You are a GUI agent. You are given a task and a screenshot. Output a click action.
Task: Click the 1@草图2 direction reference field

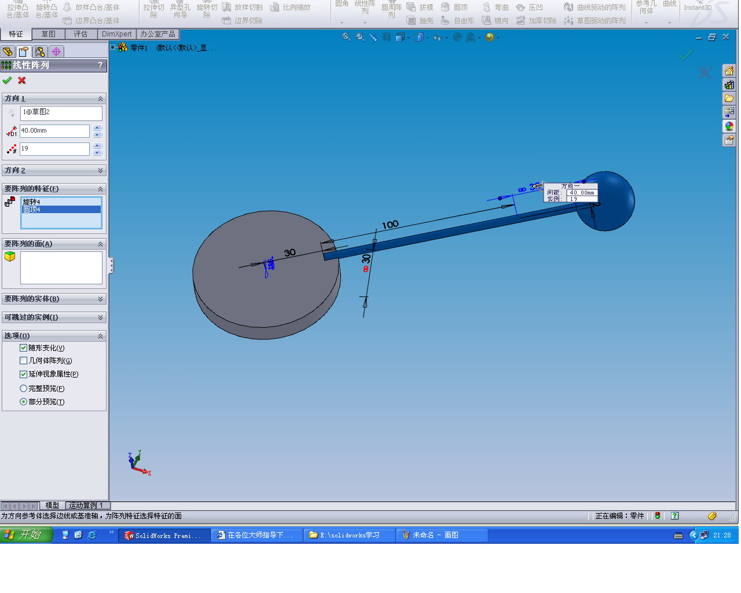(61, 113)
